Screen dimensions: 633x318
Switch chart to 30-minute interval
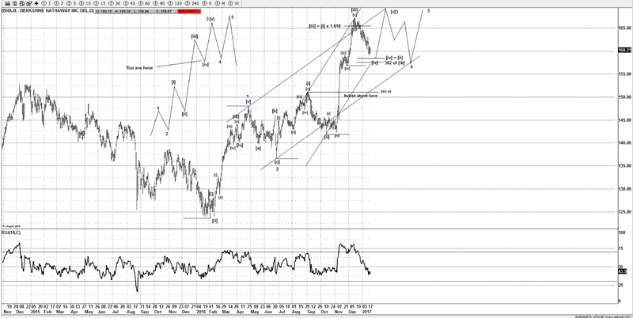pyautogui.click(x=115, y=3)
